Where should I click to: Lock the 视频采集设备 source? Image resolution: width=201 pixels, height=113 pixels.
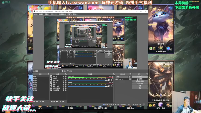tap(66, 88)
